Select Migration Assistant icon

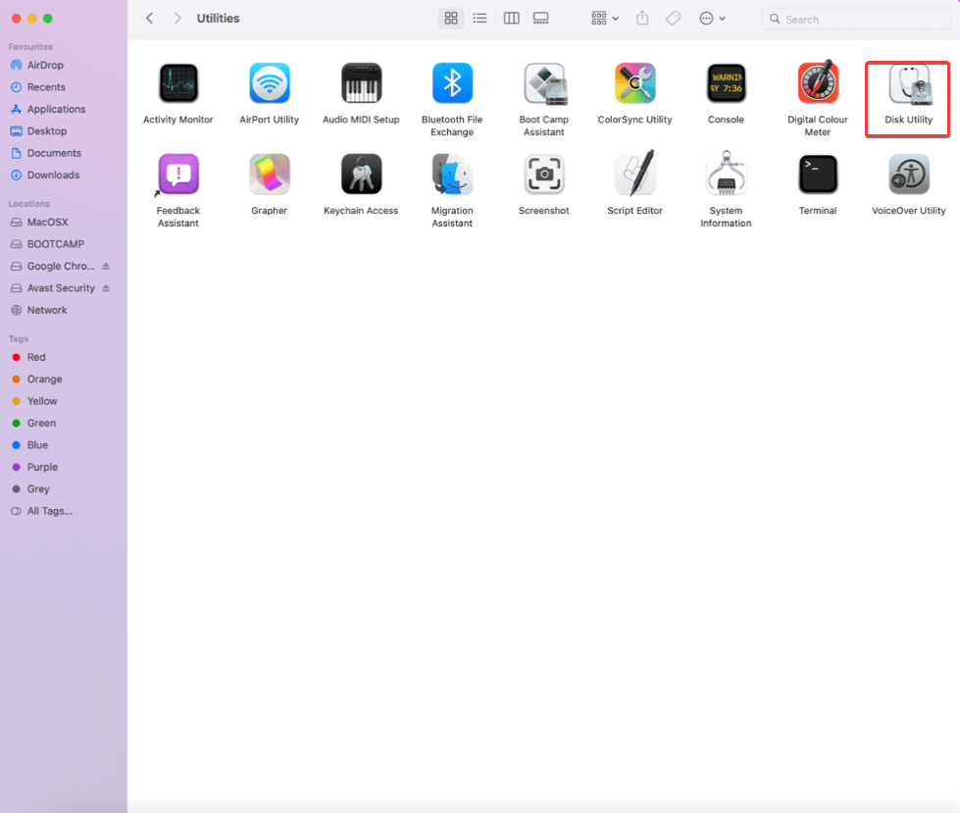pyautogui.click(x=452, y=175)
